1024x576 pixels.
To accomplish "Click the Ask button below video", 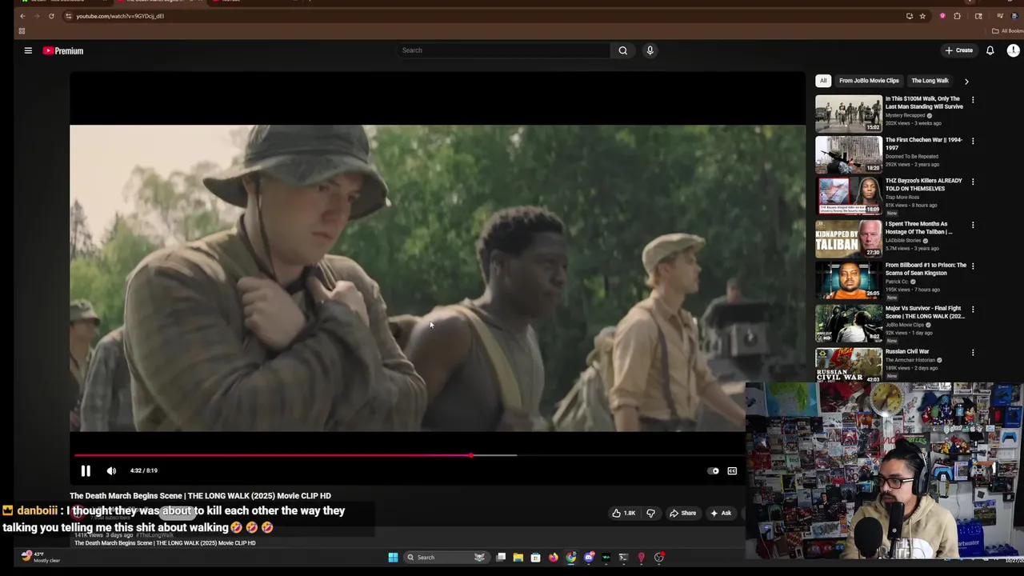I will coord(721,513).
